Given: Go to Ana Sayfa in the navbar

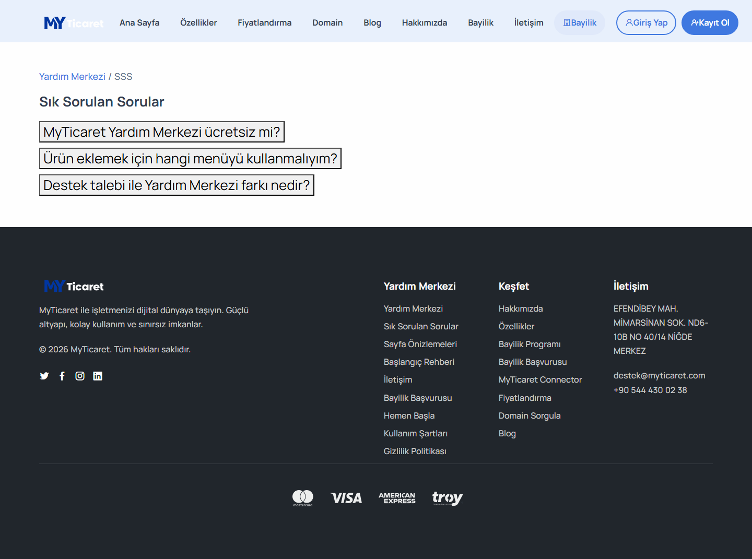Looking at the screenshot, I should pyautogui.click(x=139, y=23).
